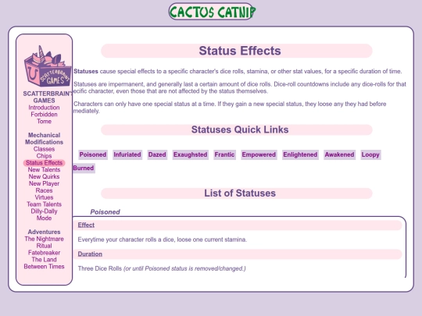This screenshot has height=316, width=422.
Task: Jump to the Infuriated status quick link
Action: pyautogui.click(x=127, y=154)
